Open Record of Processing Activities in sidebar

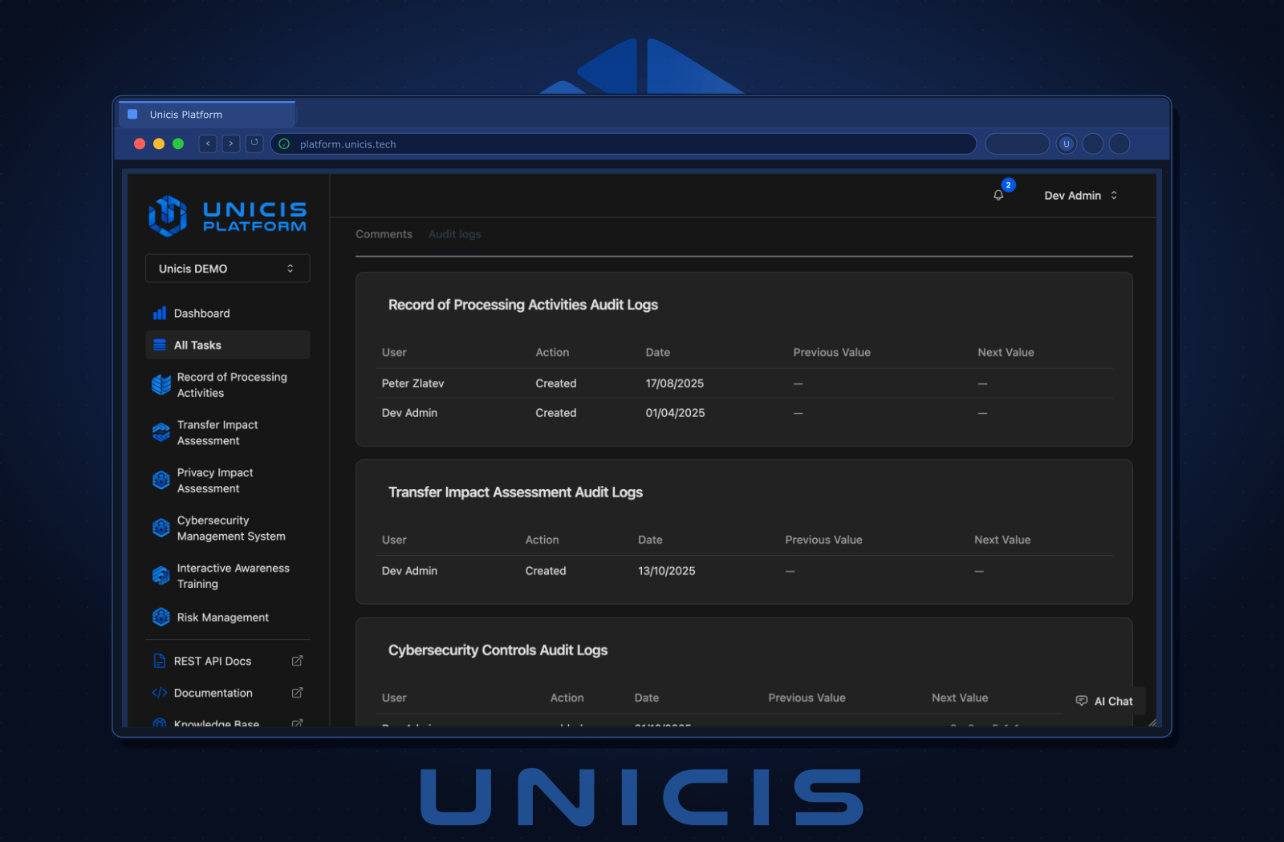227,385
